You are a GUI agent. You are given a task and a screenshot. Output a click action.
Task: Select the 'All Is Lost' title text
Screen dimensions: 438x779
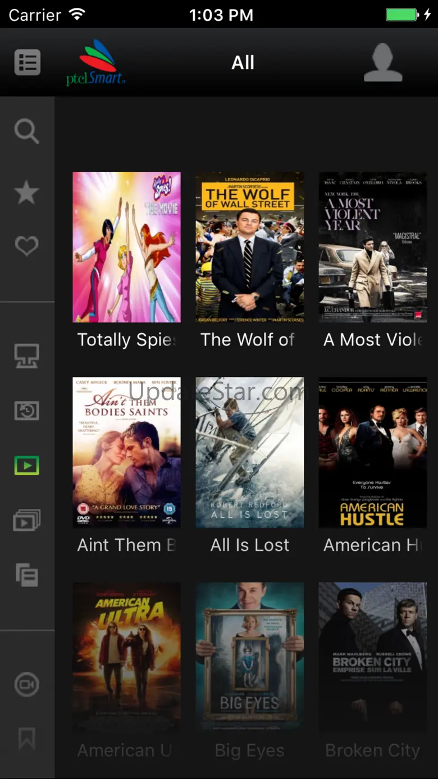point(250,545)
